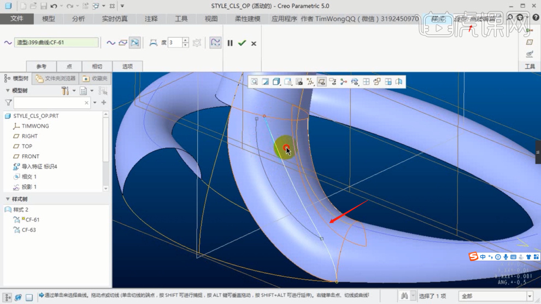The height and width of the screenshot is (304, 541).
Task: Click the zoom refit icon in view toolbar
Action: click(254, 81)
